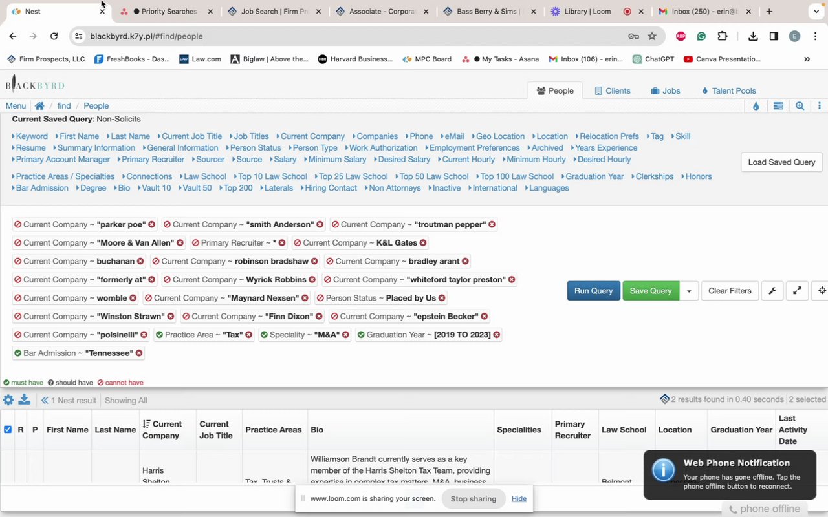This screenshot has height=517, width=828.
Task: Click the Run Query button
Action: (x=593, y=291)
